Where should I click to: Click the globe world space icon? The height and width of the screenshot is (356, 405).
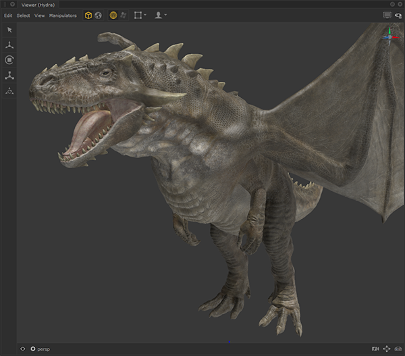tap(99, 15)
